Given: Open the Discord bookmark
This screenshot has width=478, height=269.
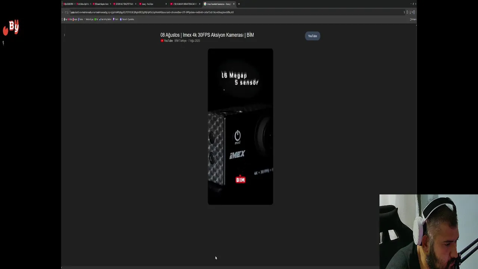Looking at the screenshot, I should (127, 19).
